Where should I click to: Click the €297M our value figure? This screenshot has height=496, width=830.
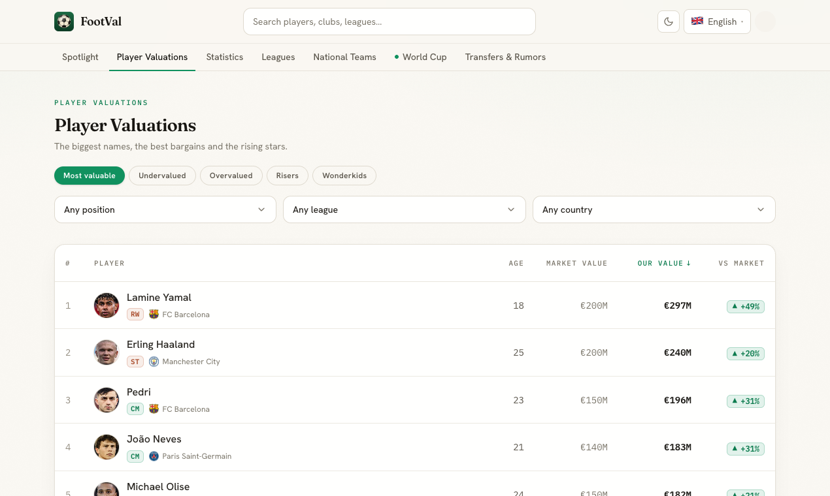tap(678, 305)
